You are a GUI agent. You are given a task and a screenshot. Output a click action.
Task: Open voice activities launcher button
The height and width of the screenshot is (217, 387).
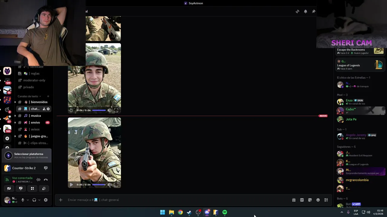point(32,188)
